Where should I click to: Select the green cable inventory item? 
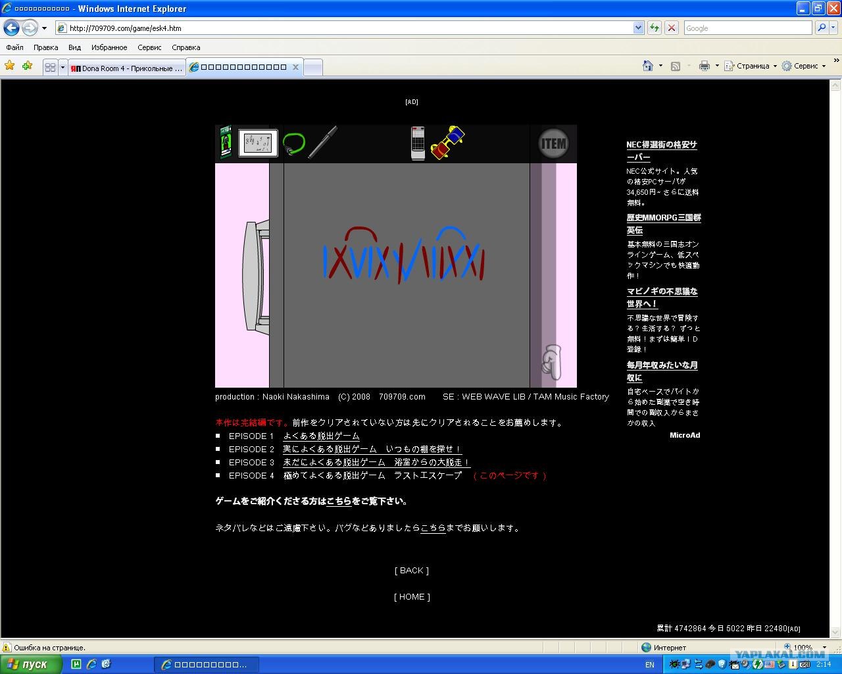[x=294, y=144]
